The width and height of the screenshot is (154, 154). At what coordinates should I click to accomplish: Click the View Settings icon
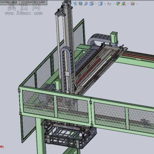(x=133, y=3)
